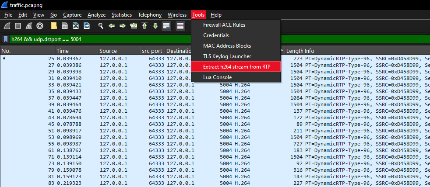The height and width of the screenshot is (187, 430).
Task: Open the Statistics menu
Action: click(x=121, y=15)
